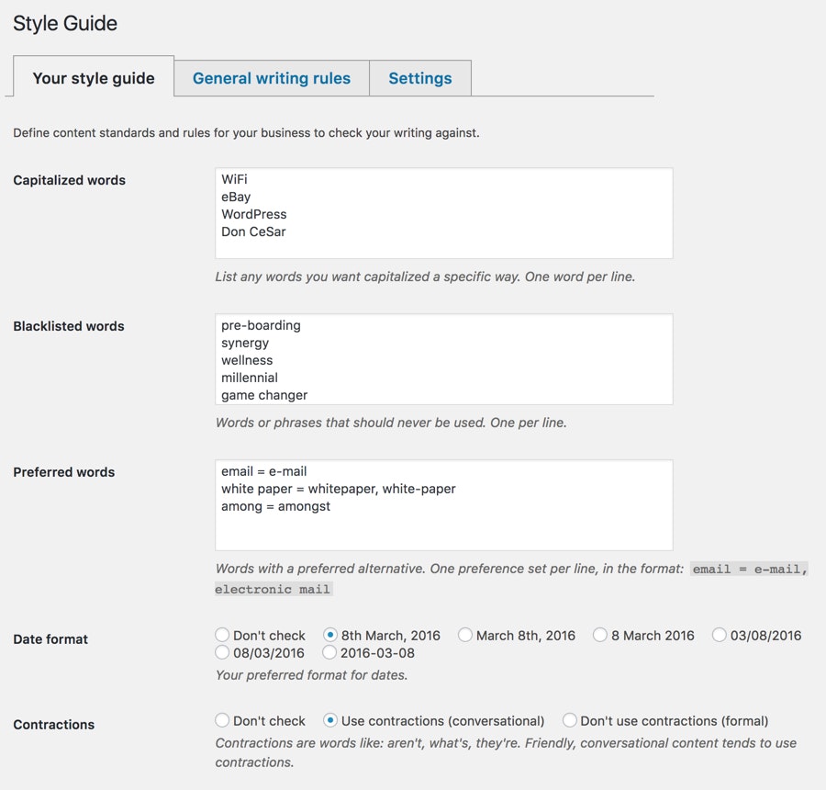Select "Don't use contractions (formal)"
This screenshot has height=790, width=826.
point(569,720)
